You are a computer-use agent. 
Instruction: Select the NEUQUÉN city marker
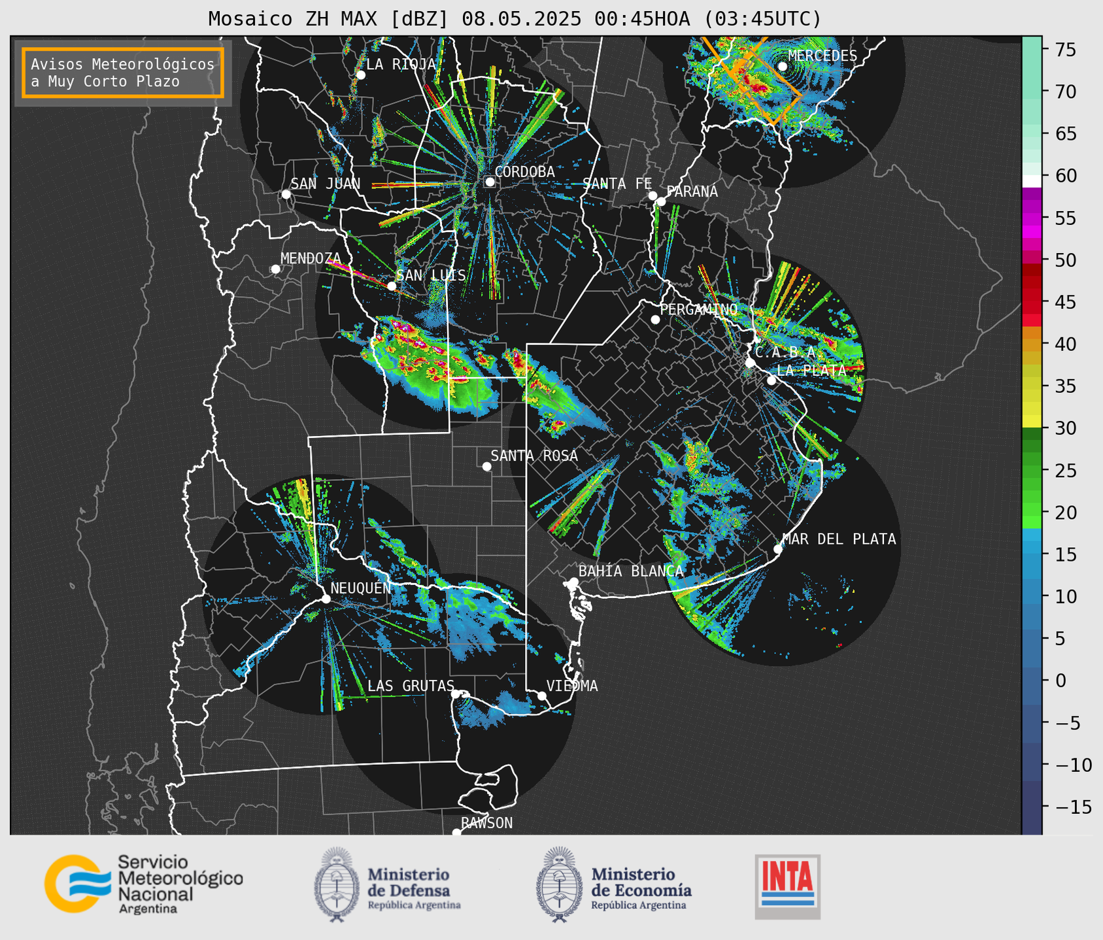click(326, 599)
